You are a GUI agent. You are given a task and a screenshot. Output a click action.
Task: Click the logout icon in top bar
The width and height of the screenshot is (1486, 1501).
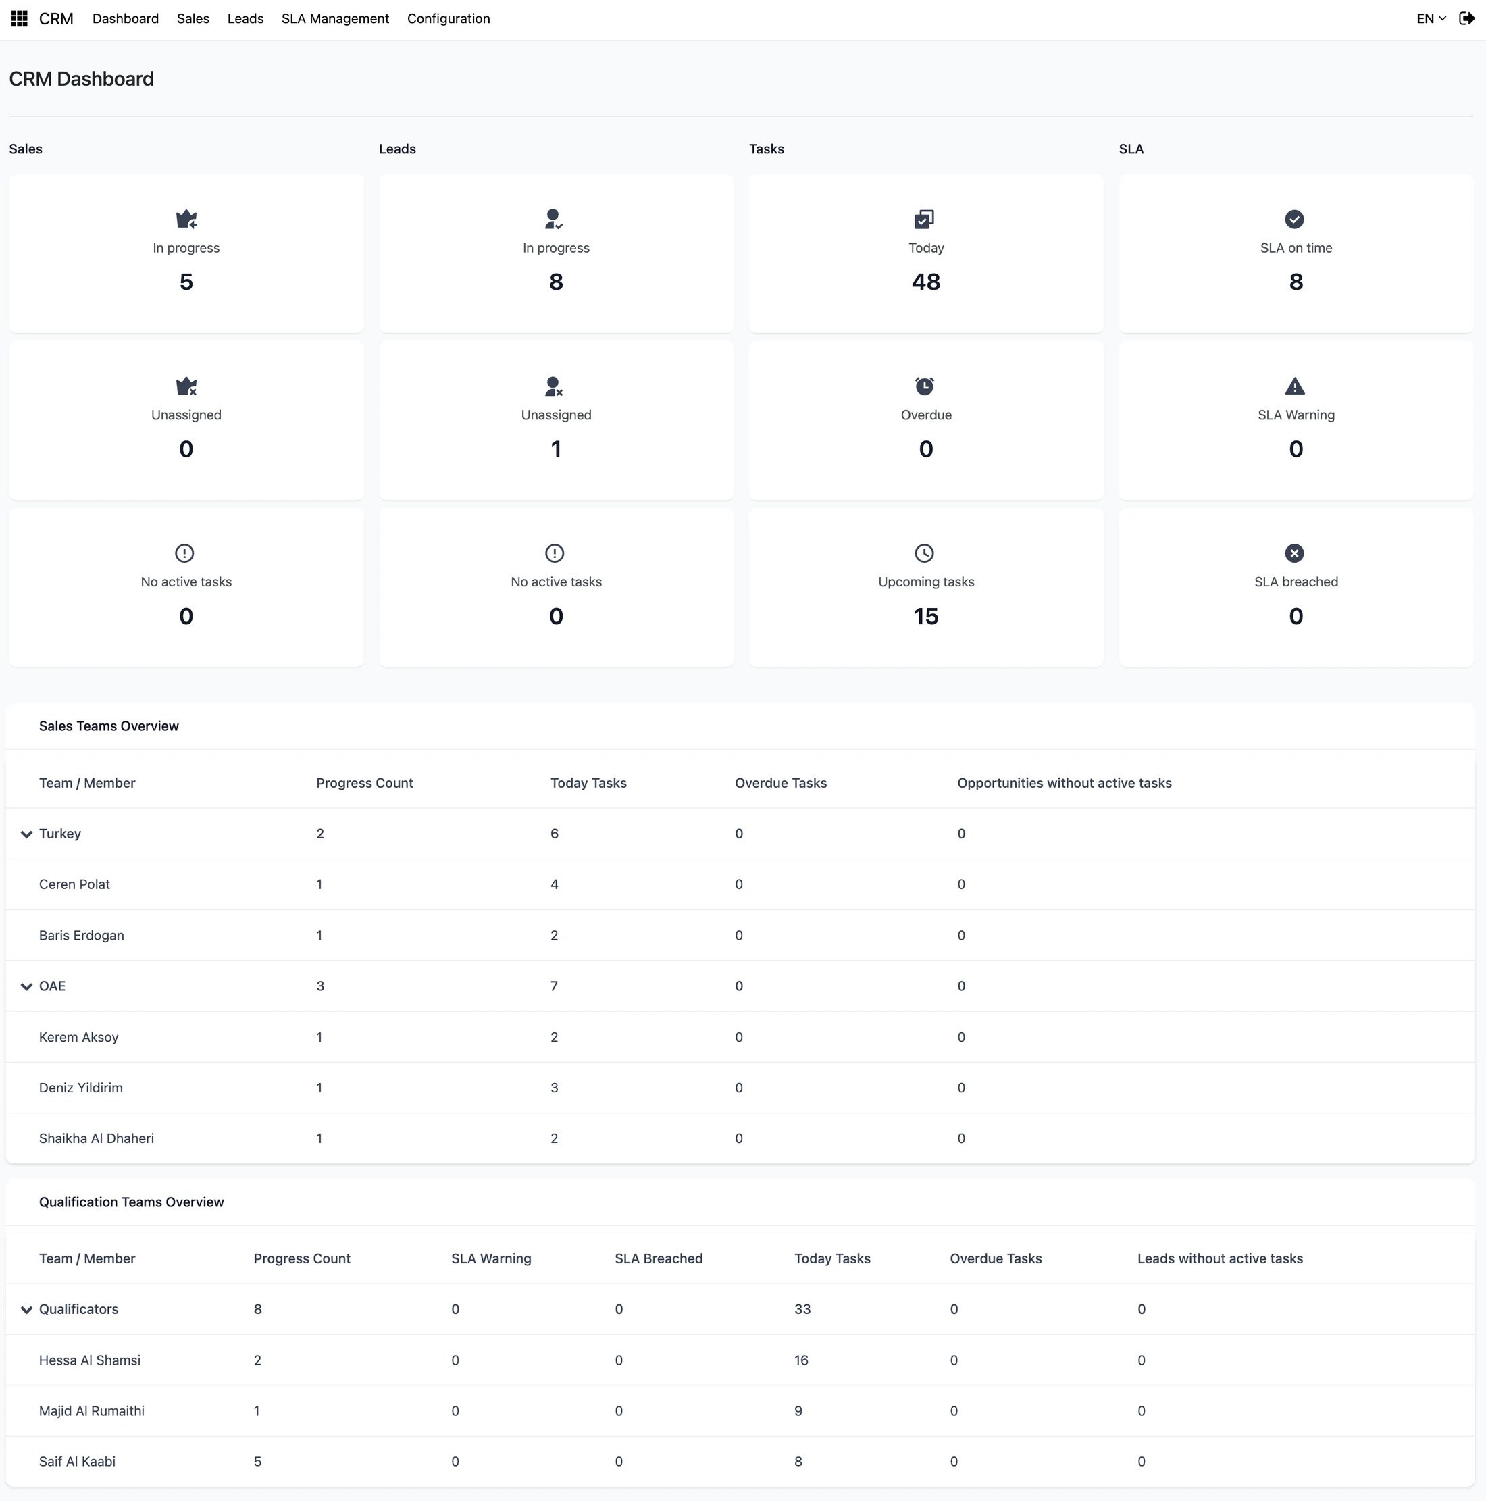click(1466, 19)
